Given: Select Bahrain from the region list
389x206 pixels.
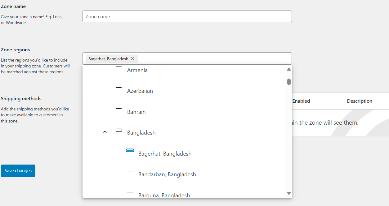Looking at the screenshot, I should [x=136, y=112].
